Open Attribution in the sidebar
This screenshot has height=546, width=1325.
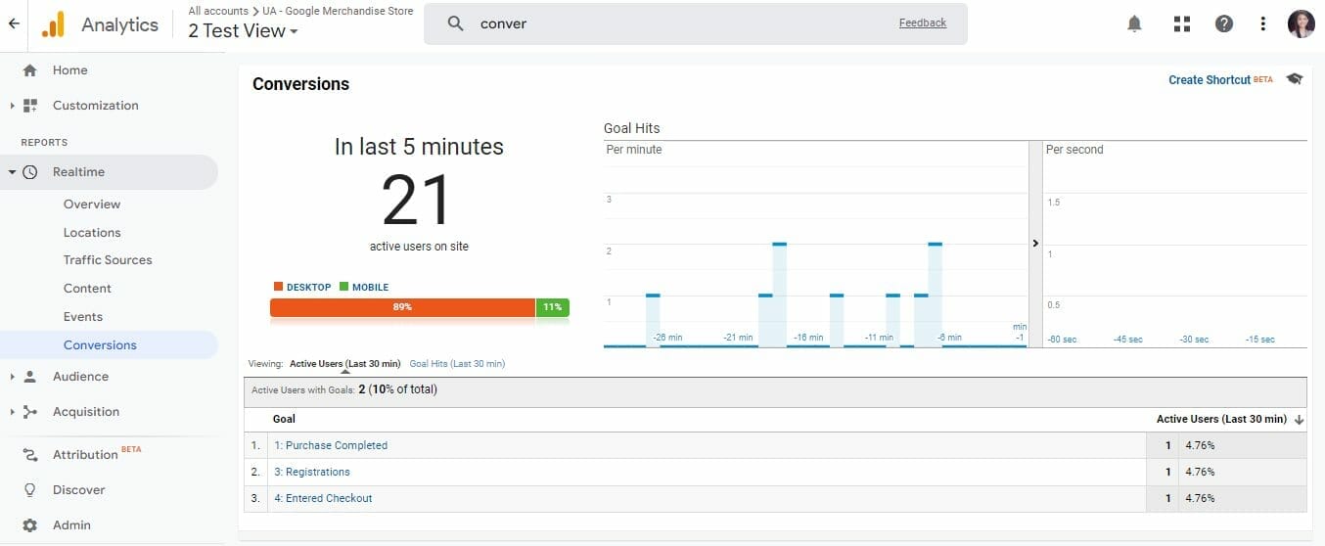click(x=85, y=455)
